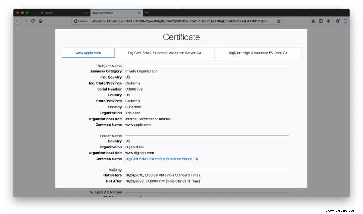
Task: Click the Certificate page heading
Action: [x=181, y=37]
